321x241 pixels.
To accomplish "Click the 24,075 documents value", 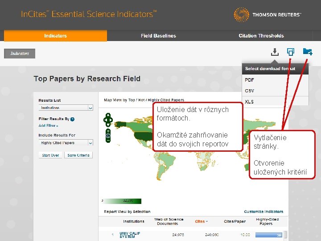I will point(178,235).
